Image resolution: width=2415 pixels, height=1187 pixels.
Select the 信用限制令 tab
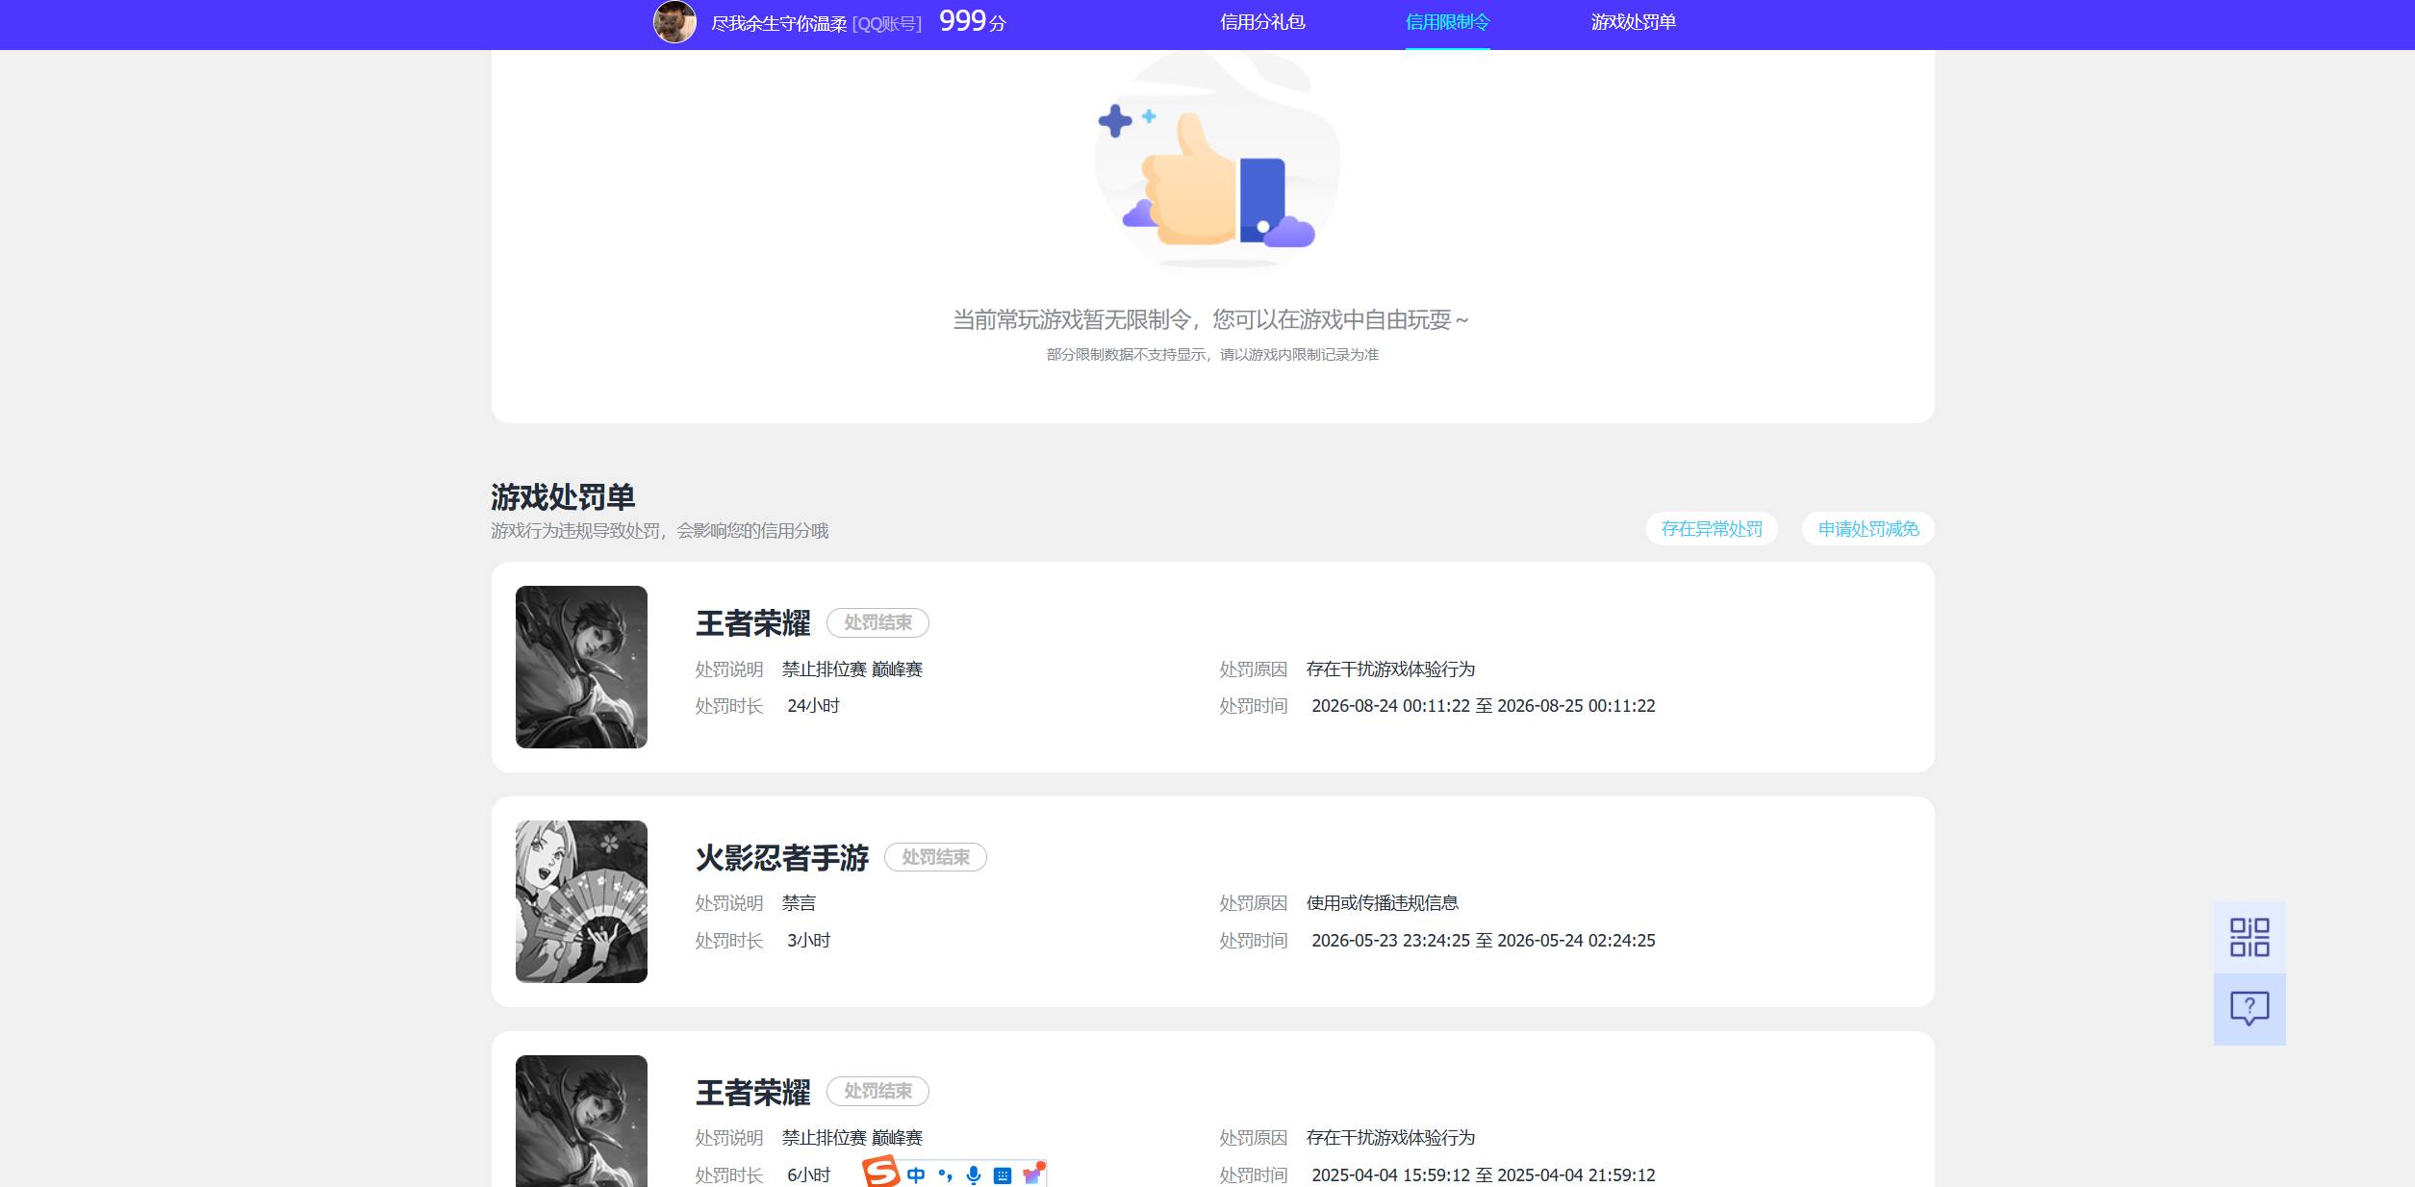click(1447, 22)
